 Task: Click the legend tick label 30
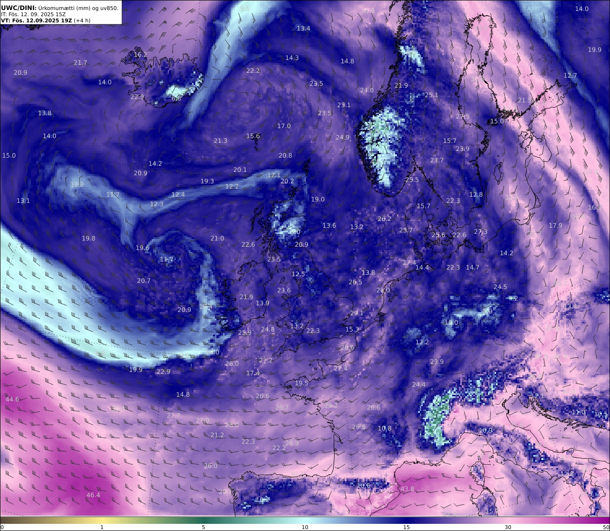point(508,527)
